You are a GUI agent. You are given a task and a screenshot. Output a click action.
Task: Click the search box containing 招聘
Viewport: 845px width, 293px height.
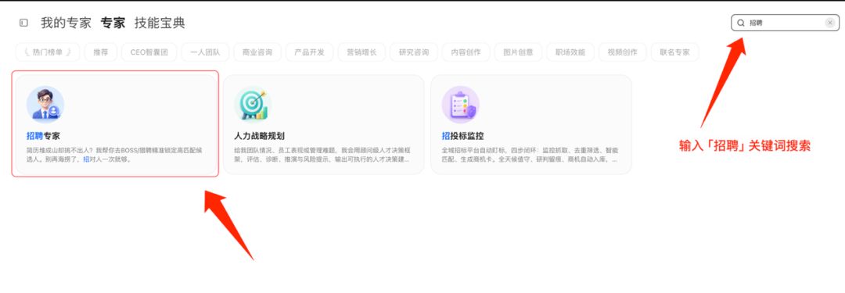[785, 23]
